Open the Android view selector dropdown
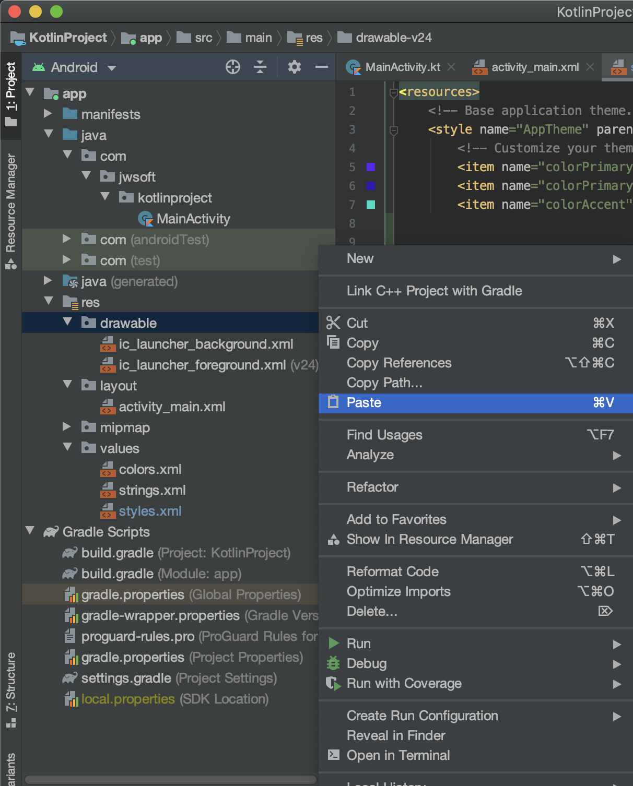Screen dimensions: 633x786 point(74,67)
